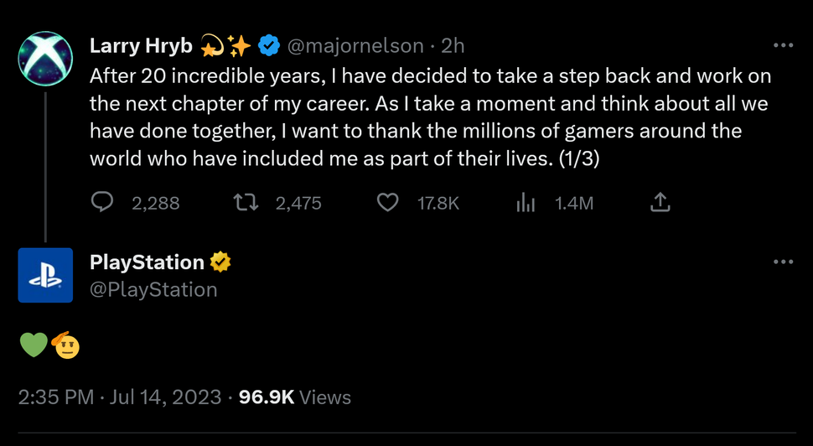Click the share upload arrow icon
813x446 pixels.
click(x=660, y=202)
